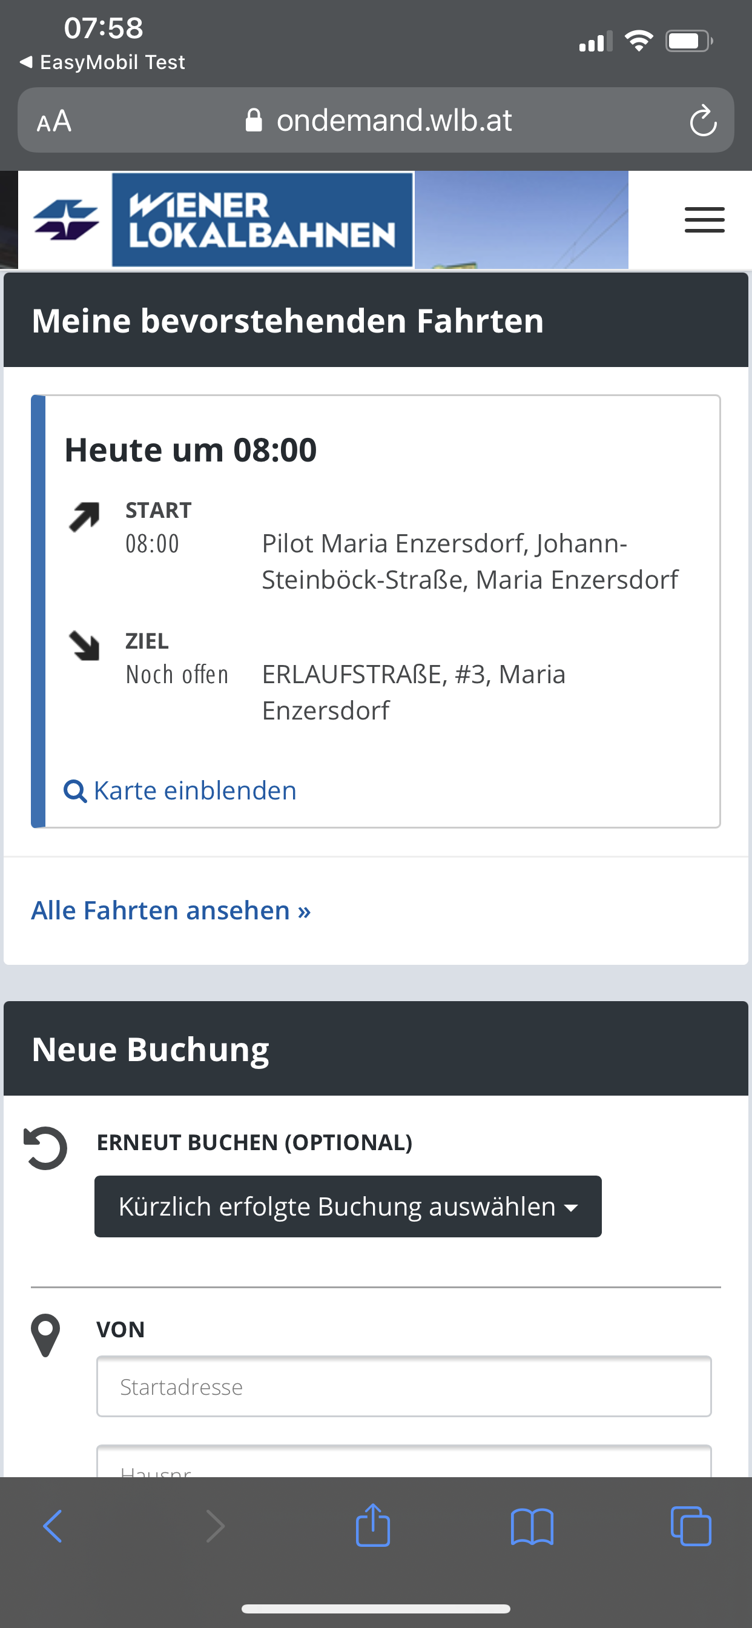Click the dropdown chevron on the booking selector
Viewport: 752px width, 1628px height.
(x=572, y=1206)
